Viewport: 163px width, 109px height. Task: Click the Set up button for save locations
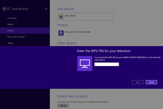(x=63, y=106)
